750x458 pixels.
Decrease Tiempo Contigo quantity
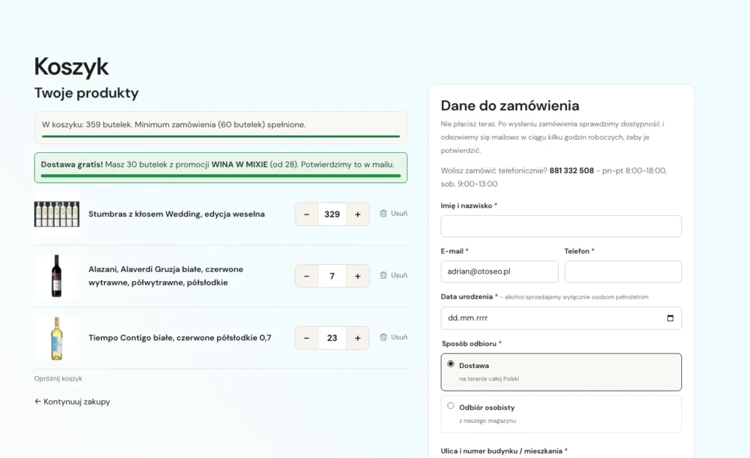[307, 338]
